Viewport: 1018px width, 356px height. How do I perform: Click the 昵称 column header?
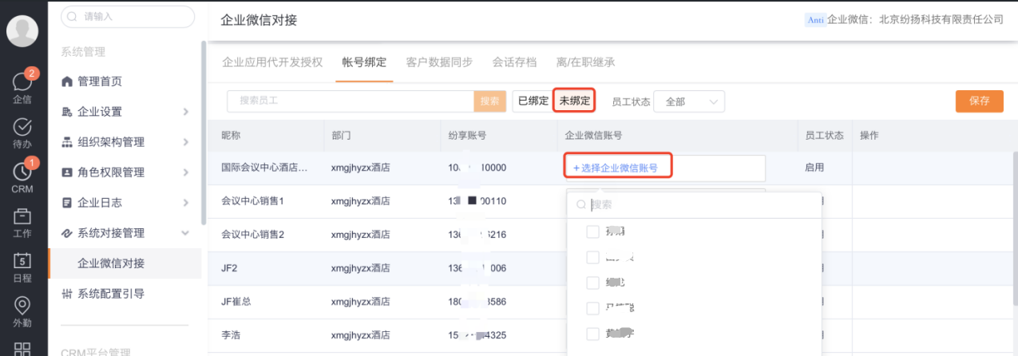pyautogui.click(x=231, y=136)
